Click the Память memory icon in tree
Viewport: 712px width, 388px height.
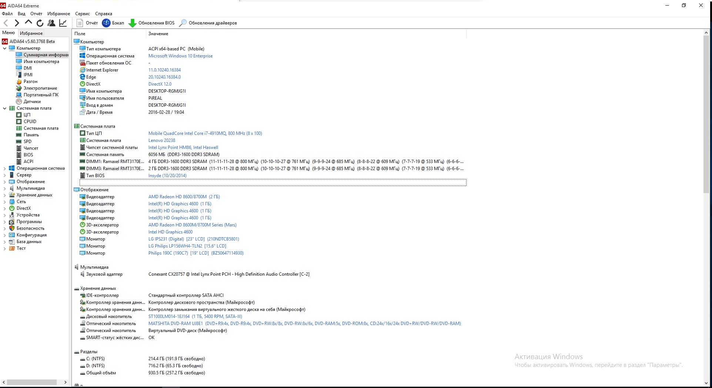19,135
